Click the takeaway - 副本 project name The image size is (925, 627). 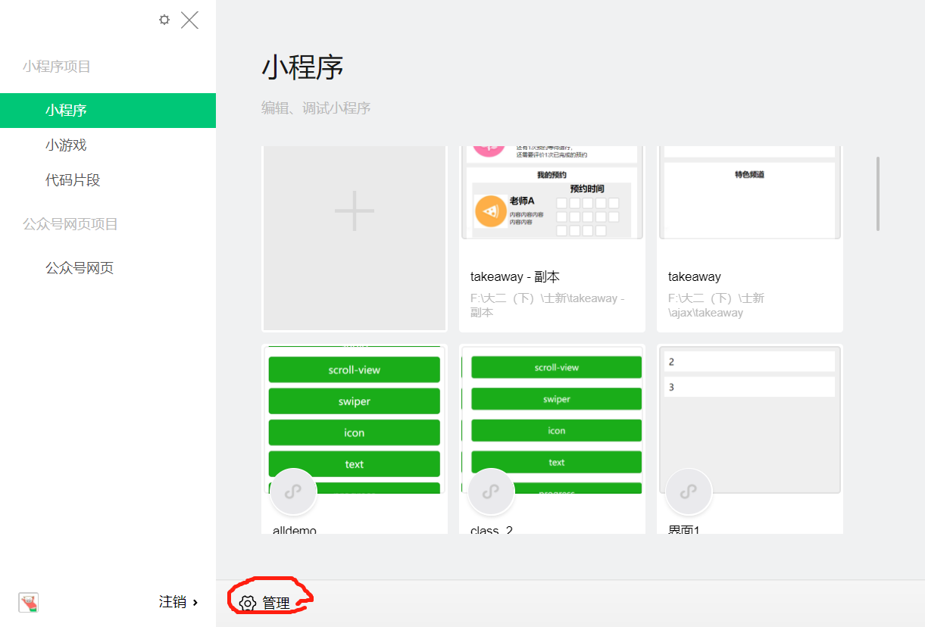(x=515, y=277)
